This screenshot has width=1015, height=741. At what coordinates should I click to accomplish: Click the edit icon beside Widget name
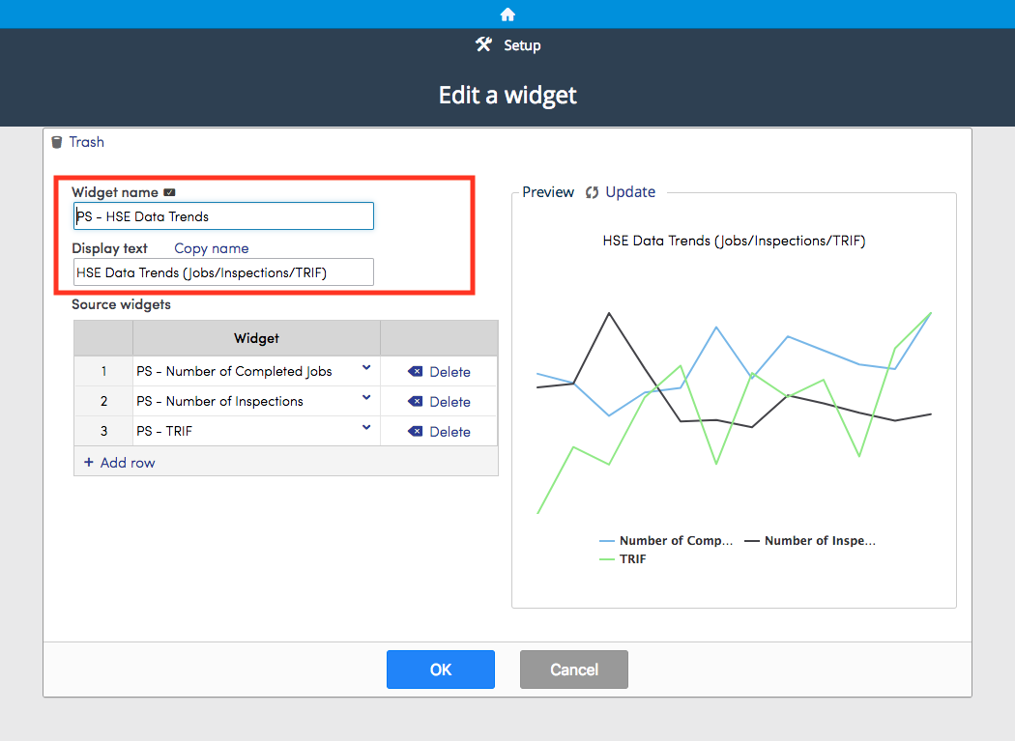(169, 191)
